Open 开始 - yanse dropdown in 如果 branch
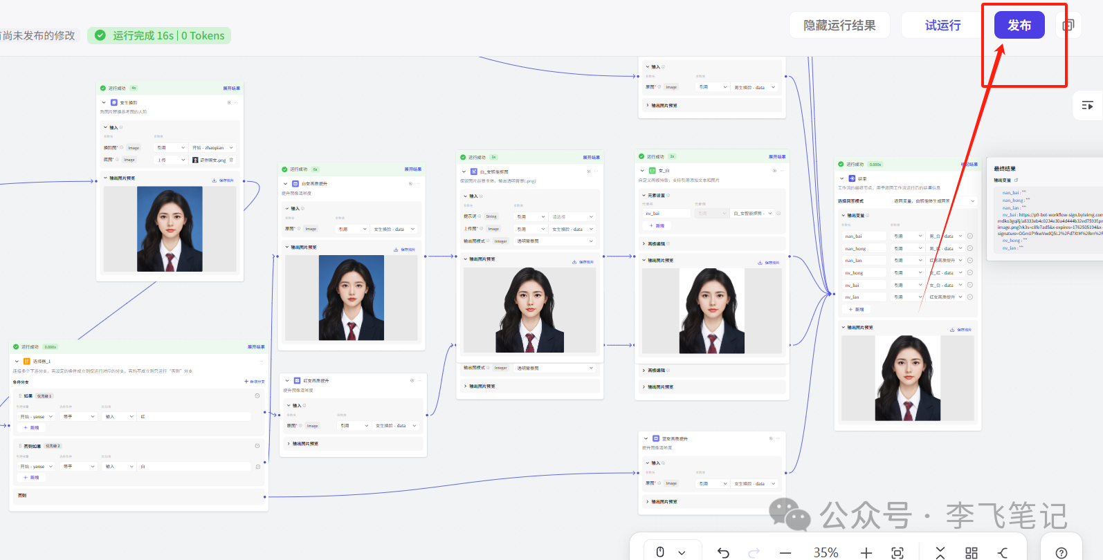The height and width of the screenshot is (560, 1103). coord(37,417)
